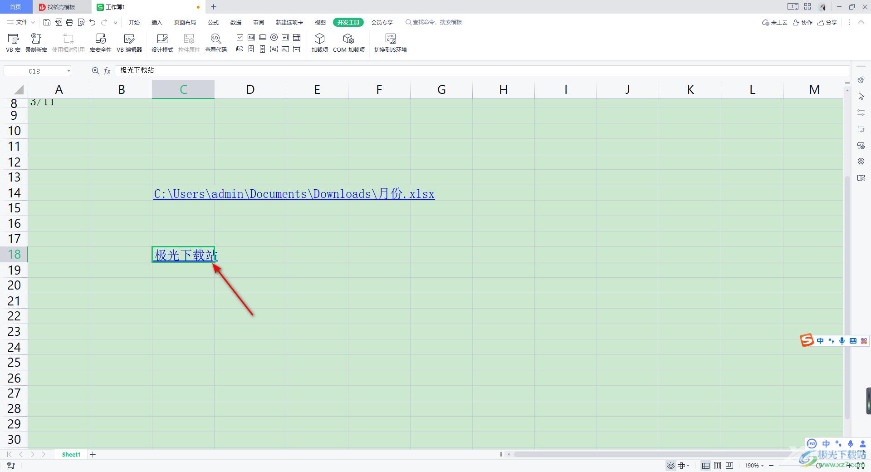Insert a list box control
Viewport: 871px width, 472px height.
[285, 38]
